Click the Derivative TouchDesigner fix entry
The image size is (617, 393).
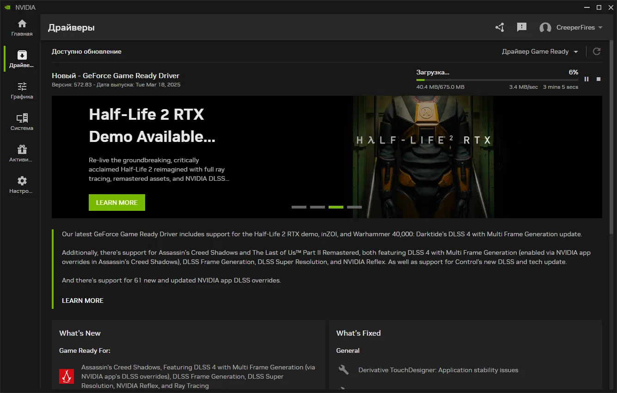click(438, 370)
